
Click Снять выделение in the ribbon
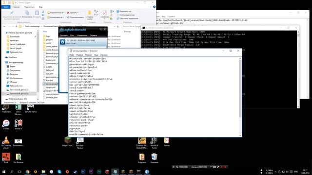click(x=126, y=15)
